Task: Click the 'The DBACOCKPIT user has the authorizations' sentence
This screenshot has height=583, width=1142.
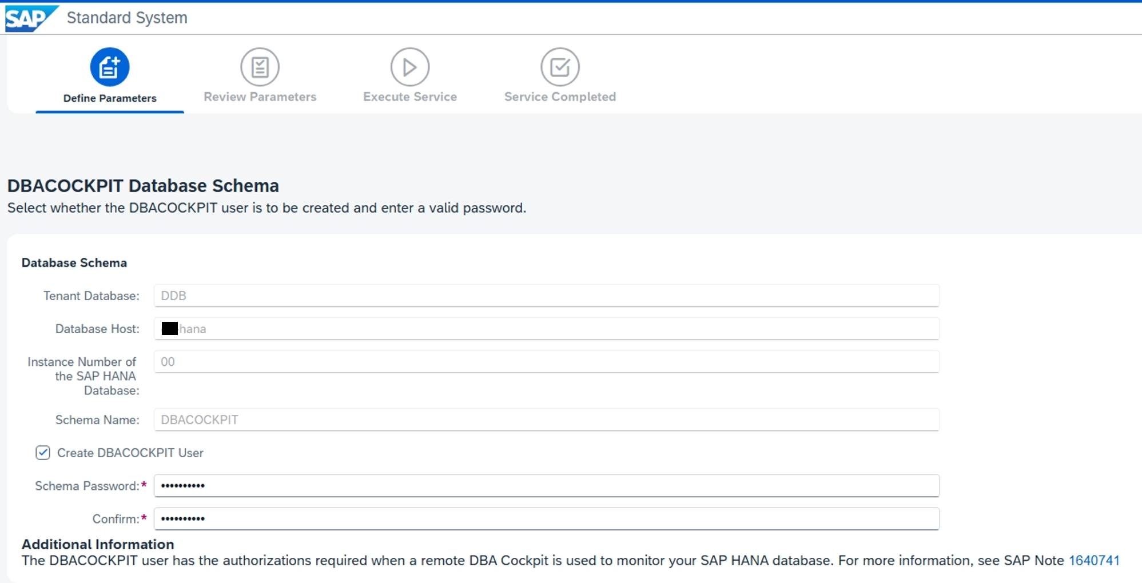Action: [544, 561]
